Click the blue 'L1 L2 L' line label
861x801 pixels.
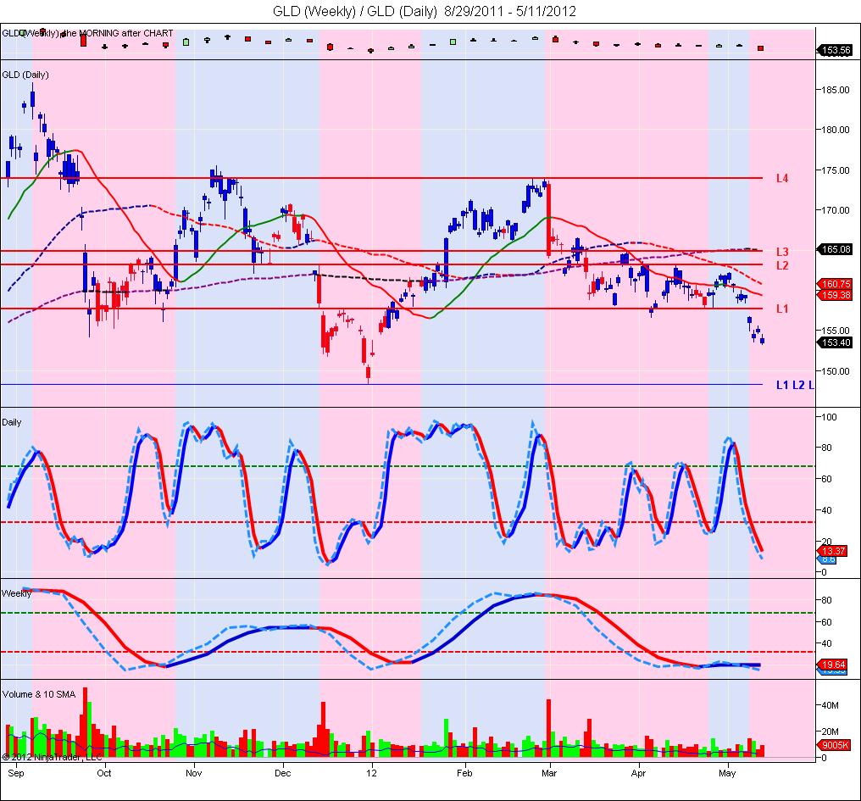pos(795,385)
